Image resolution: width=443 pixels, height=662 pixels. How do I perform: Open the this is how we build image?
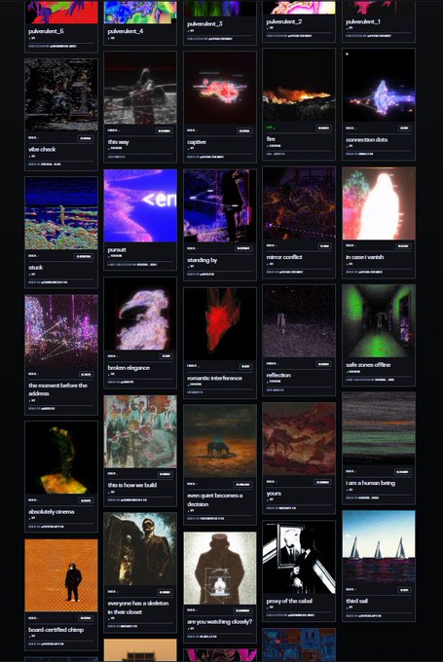[140, 431]
